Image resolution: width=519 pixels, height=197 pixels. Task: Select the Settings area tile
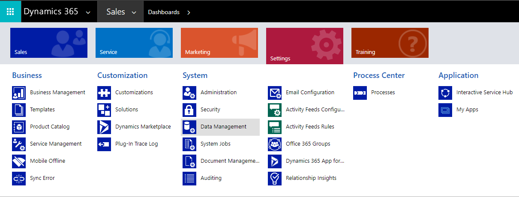(x=305, y=46)
